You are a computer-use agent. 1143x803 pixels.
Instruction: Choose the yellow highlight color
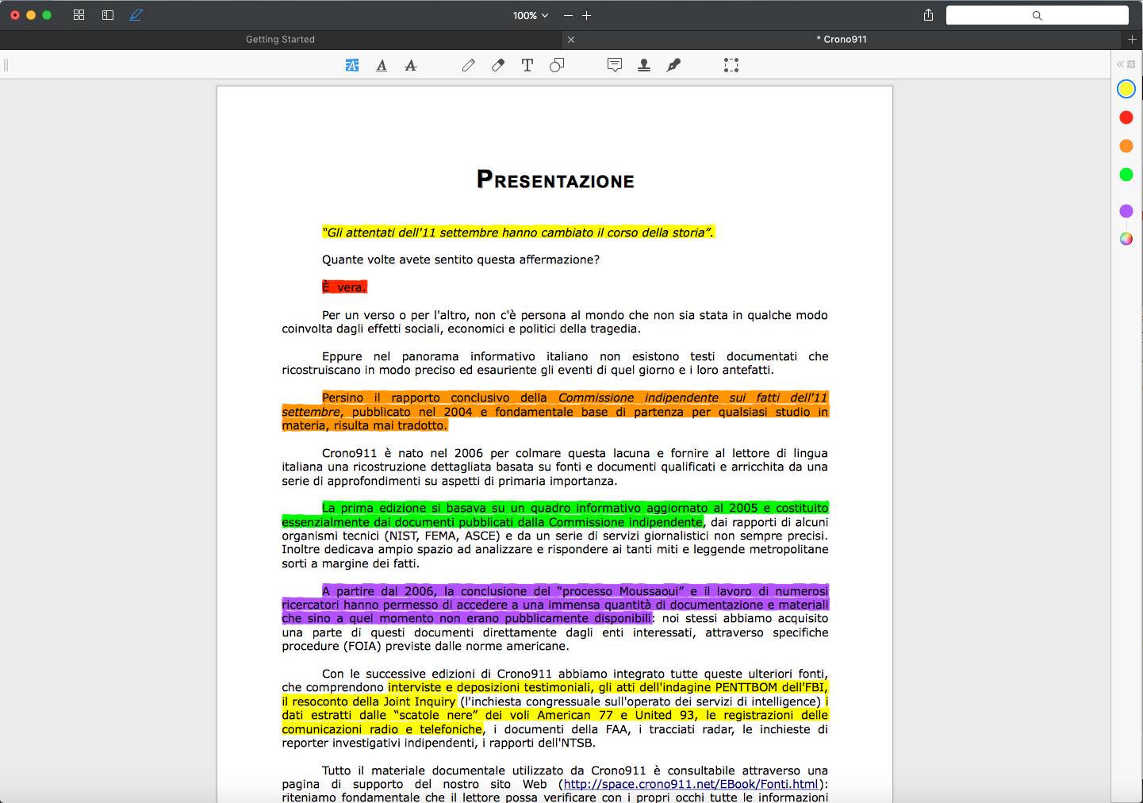tap(1126, 89)
